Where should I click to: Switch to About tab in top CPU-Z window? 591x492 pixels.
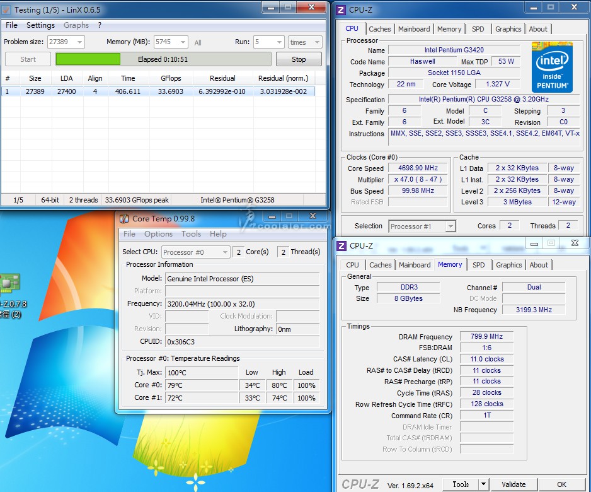pyautogui.click(x=538, y=29)
